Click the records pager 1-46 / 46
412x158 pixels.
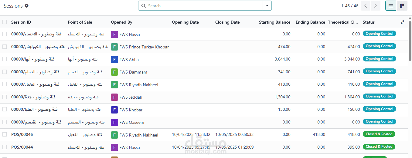(x=349, y=6)
